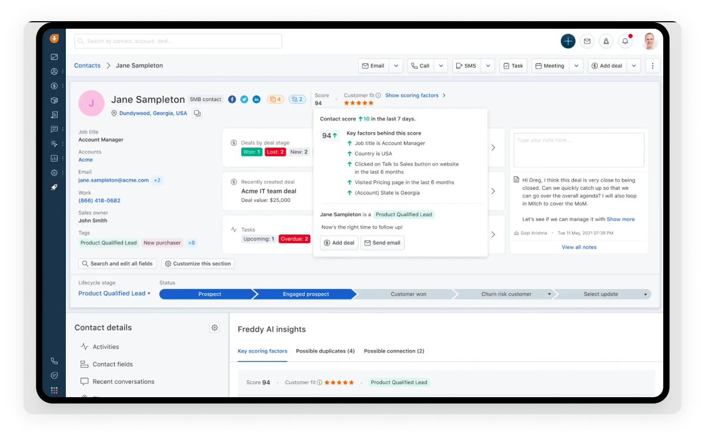Image resolution: width=705 pixels, height=440 pixels.
Task: Select the Engaged prospect status stage
Action: pyautogui.click(x=306, y=294)
